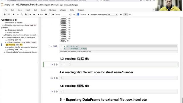Open the Navigate menu
183x103 pixels.
click(x=53, y=10)
